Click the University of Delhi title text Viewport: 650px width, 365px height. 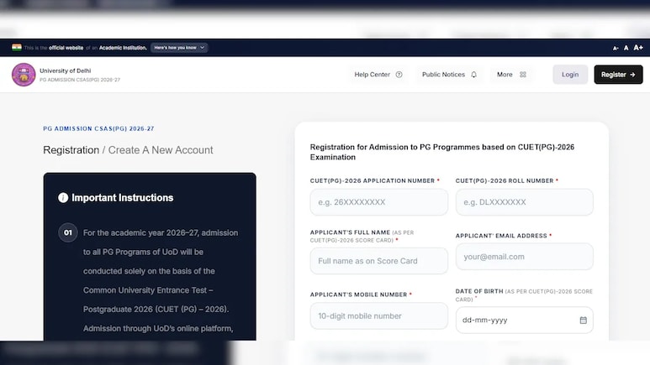coord(65,70)
